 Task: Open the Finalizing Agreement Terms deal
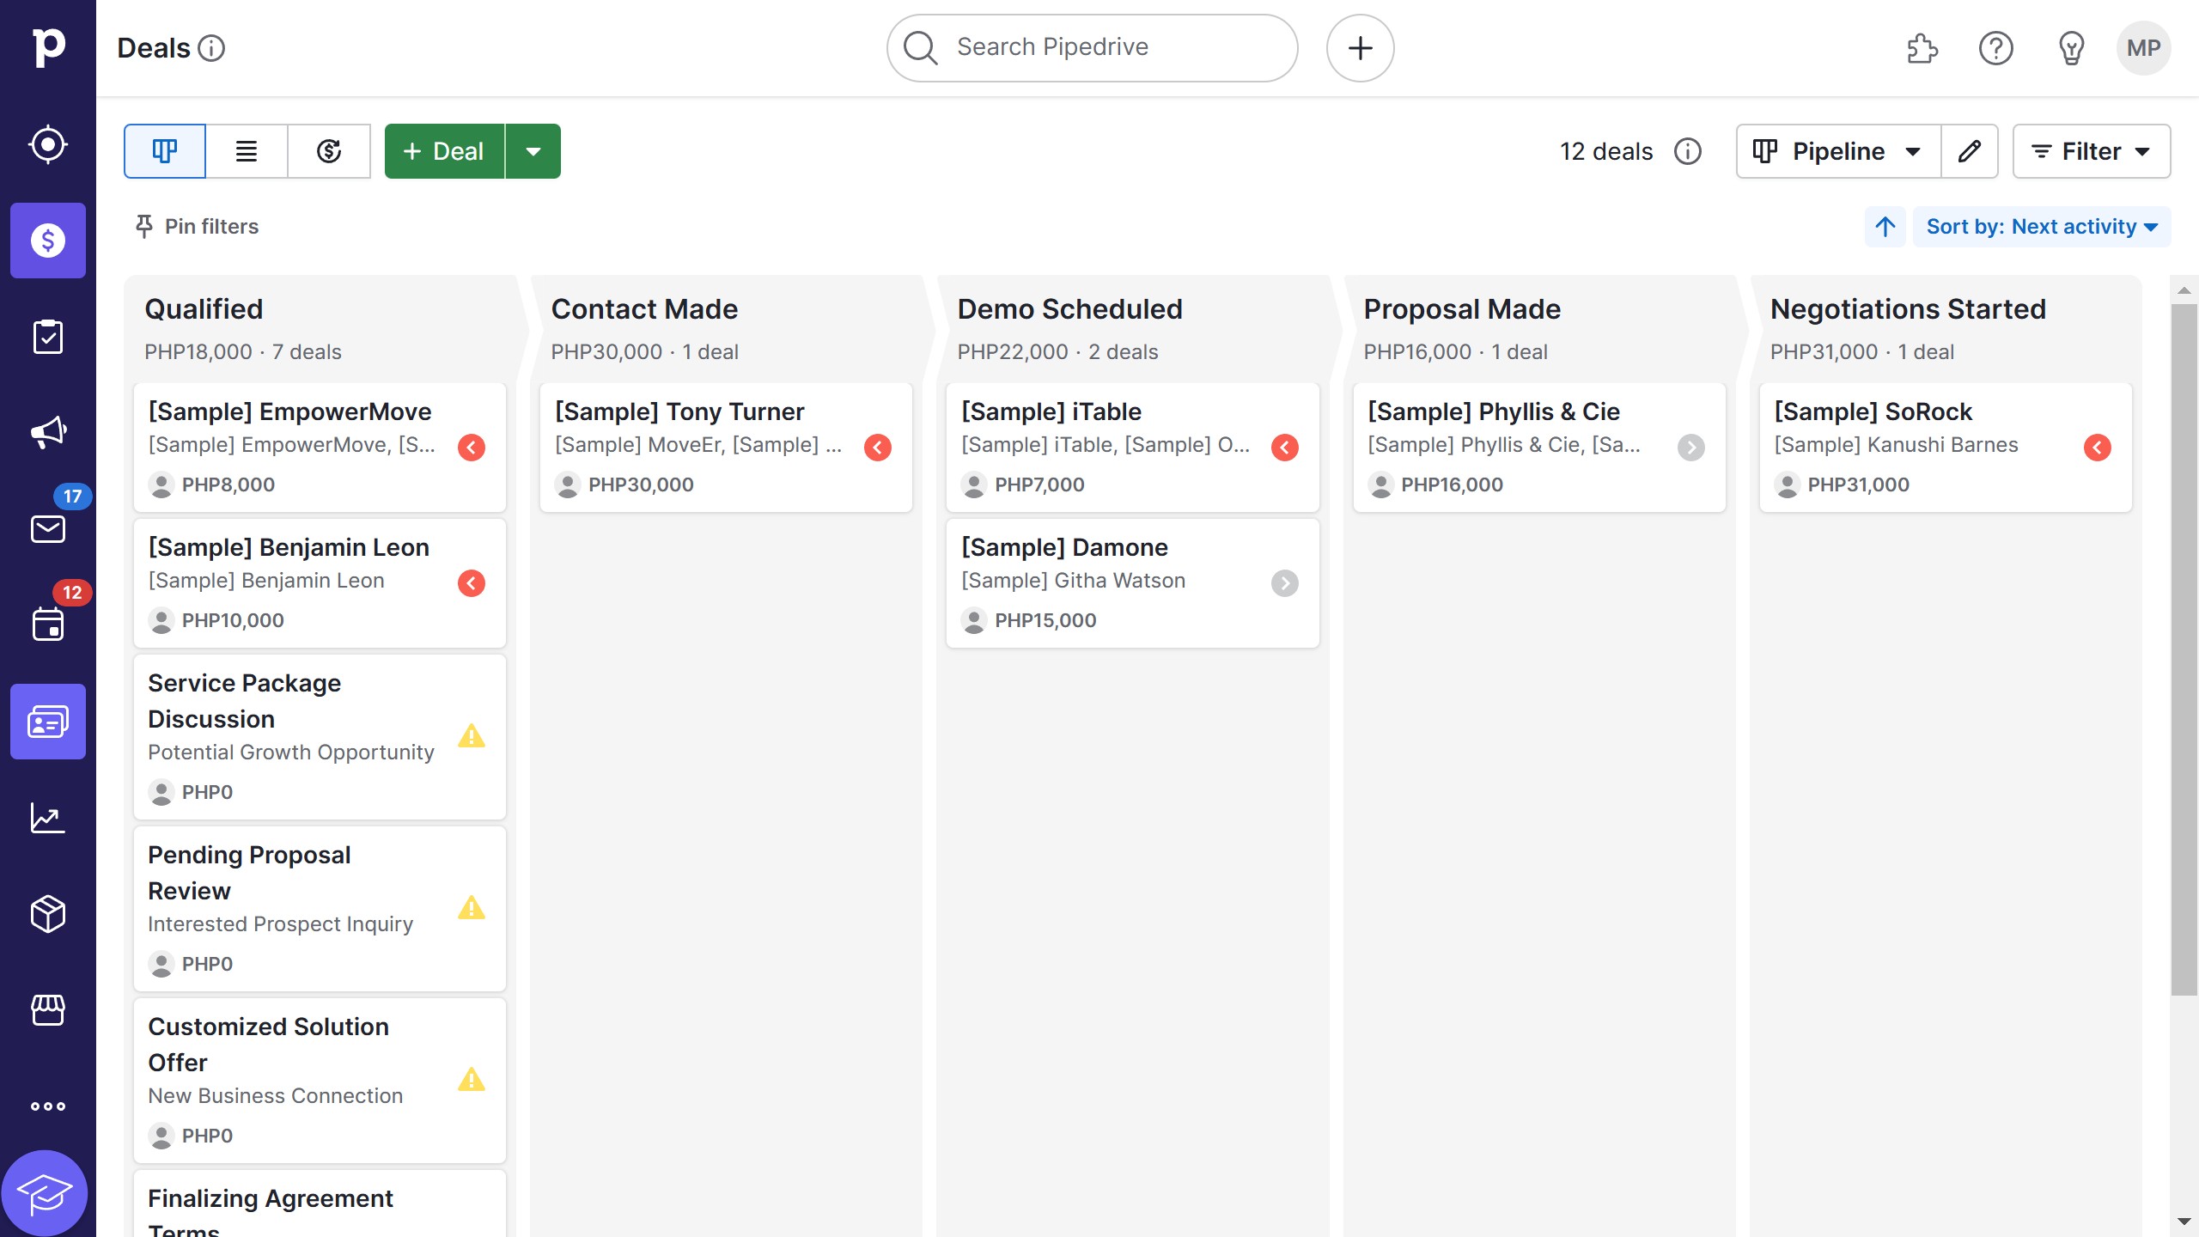tap(320, 1203)
